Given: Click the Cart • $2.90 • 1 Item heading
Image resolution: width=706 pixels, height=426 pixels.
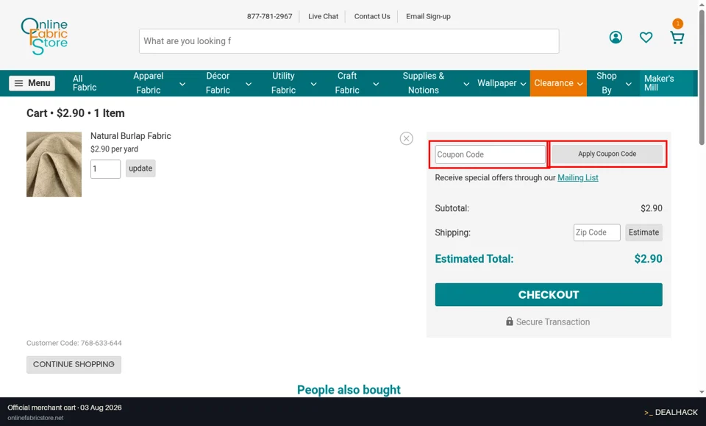Looking at the screenshot, I should (75, 113).
